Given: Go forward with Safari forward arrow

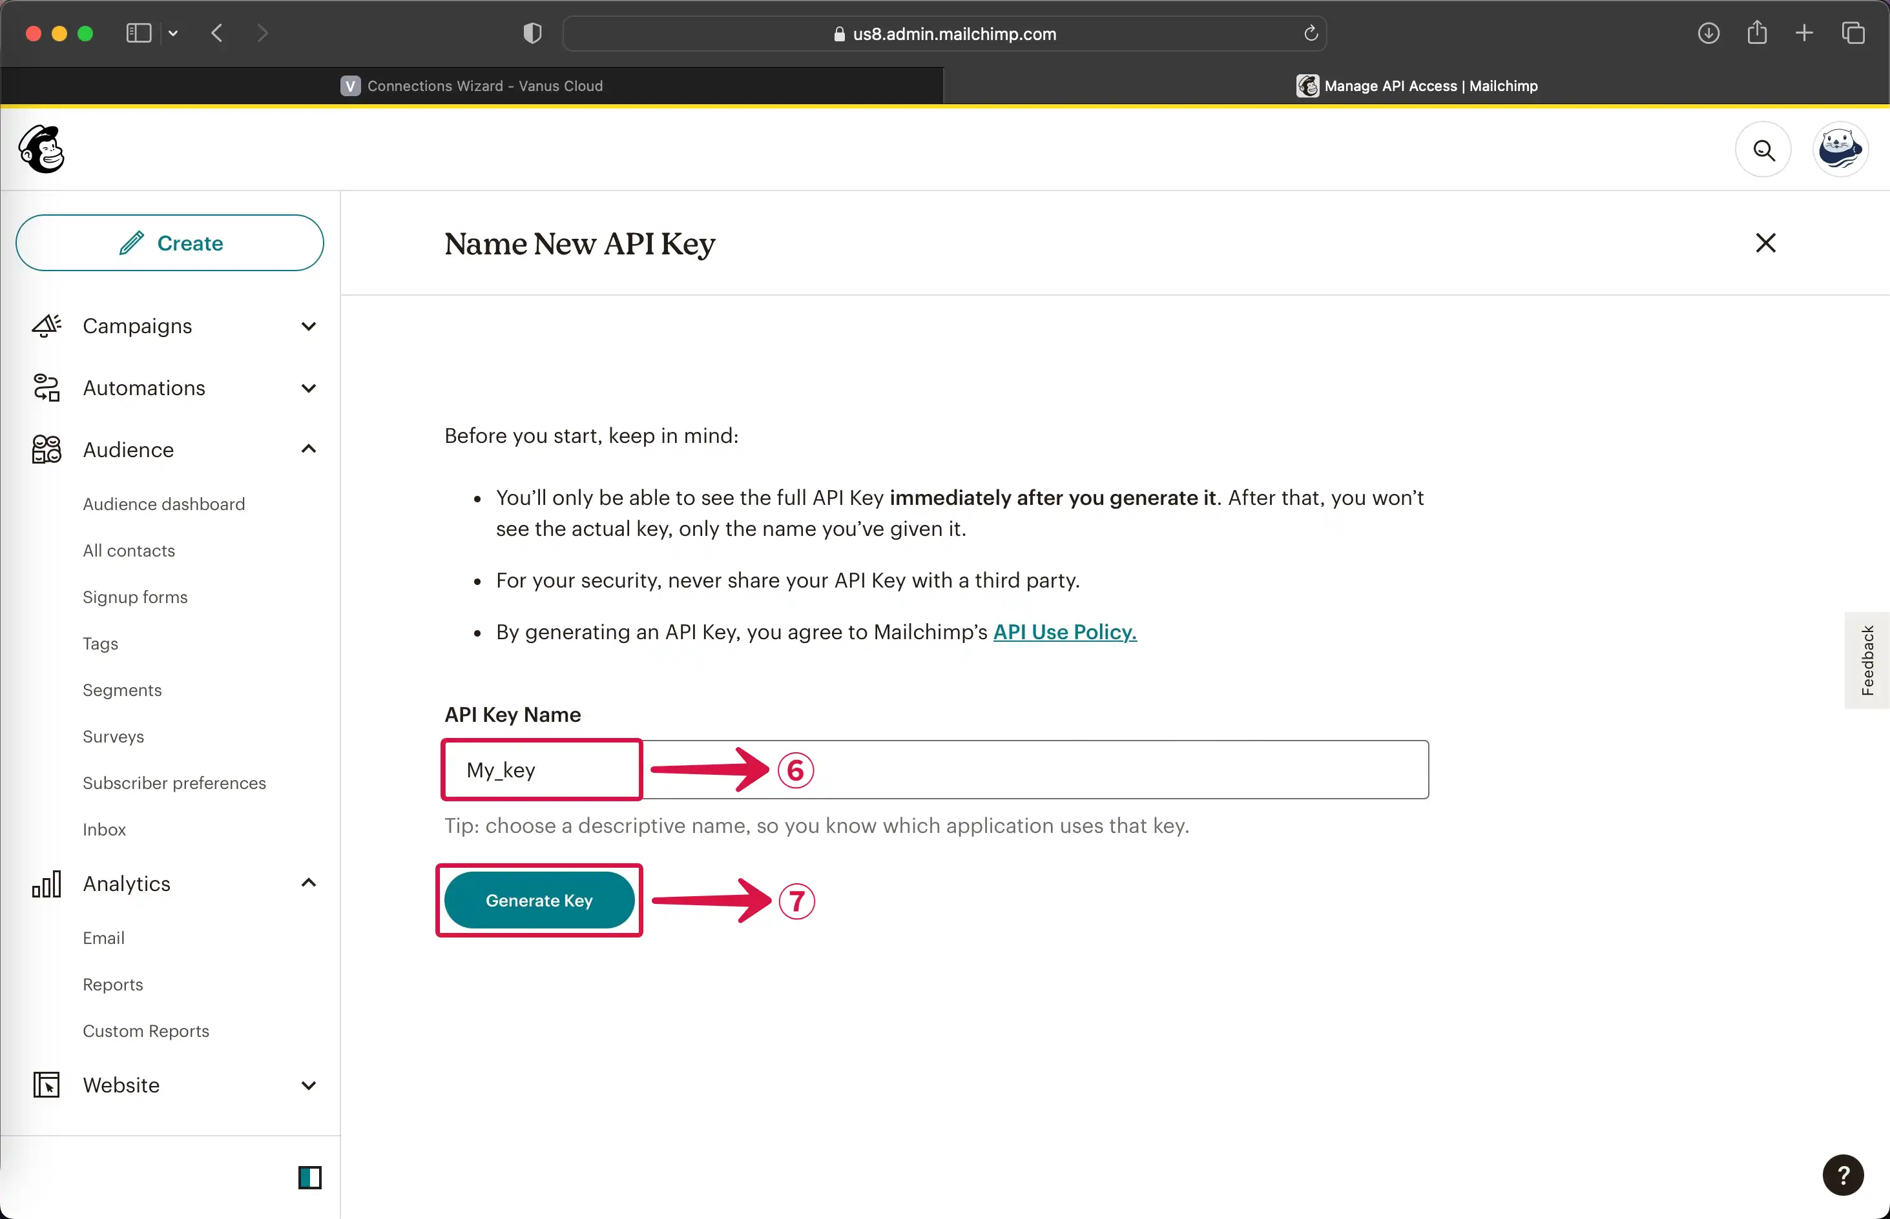Looking at the screenshot, I should point(262,33).
